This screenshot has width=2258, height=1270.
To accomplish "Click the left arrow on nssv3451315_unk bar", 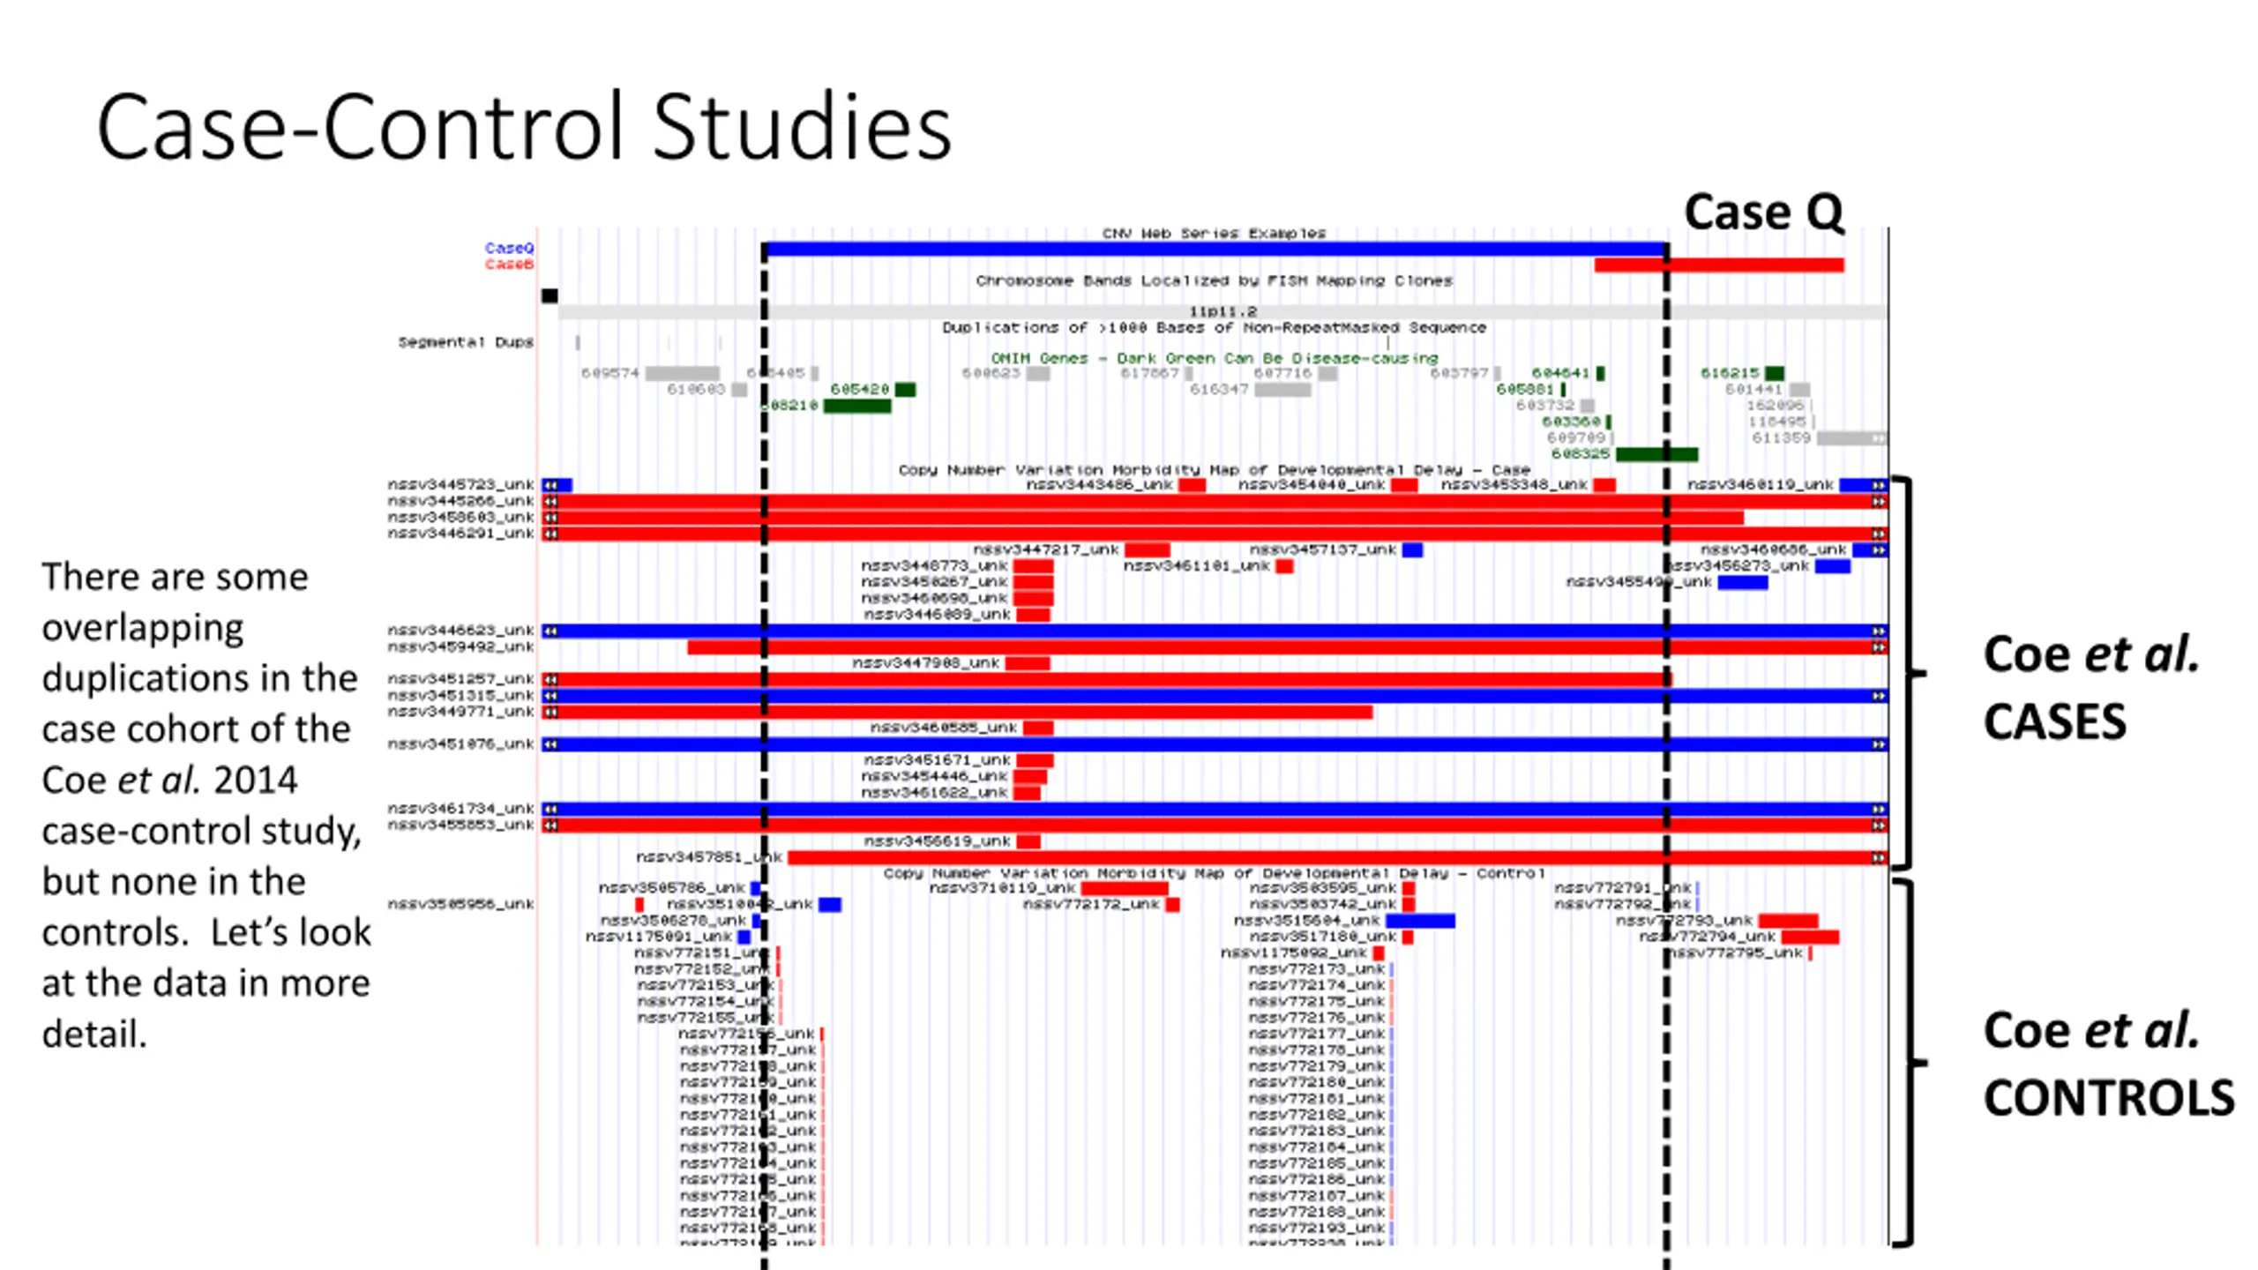I will point(550,696).
